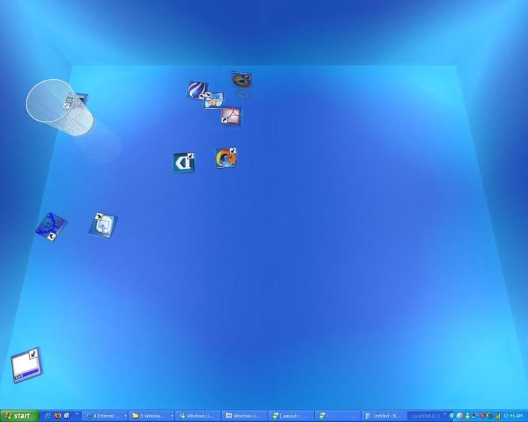This screenshot has height=422, width=528.
Task: Expand quick launch overflow chevron
Action: pyautogui.click(x=77, y=414)
